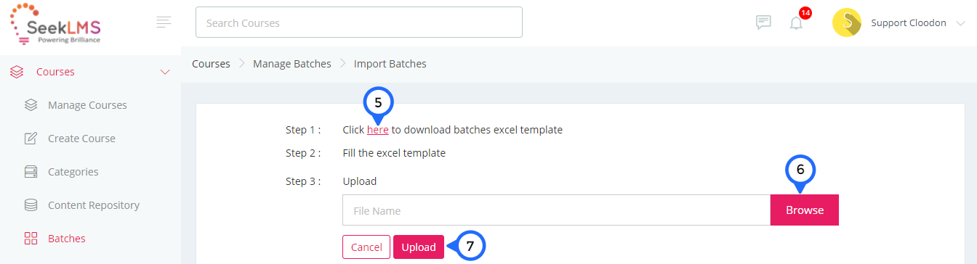Expand the Support Cloodon user dropdown arrow

961,23
